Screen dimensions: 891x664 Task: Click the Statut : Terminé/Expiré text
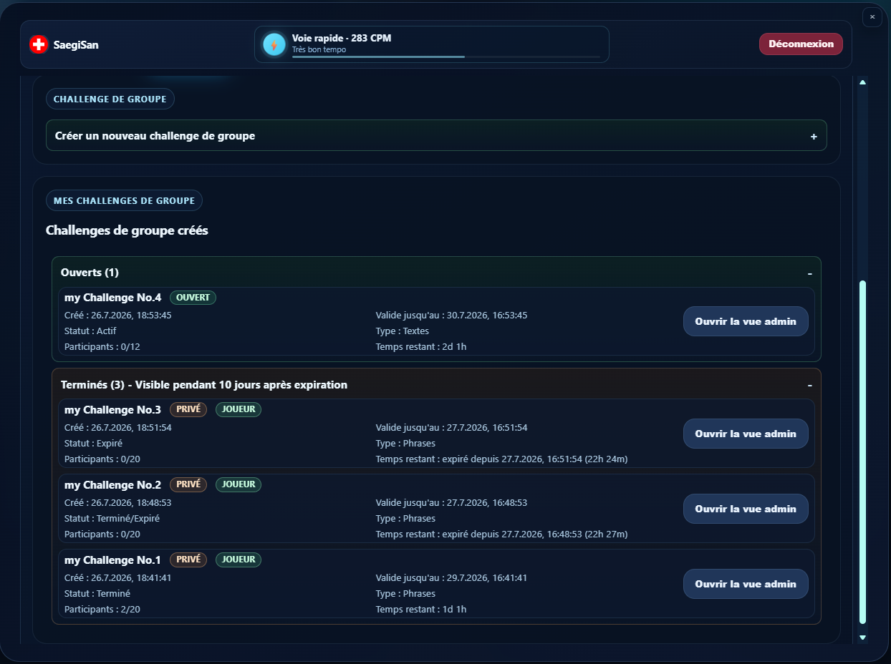(112, 519)
